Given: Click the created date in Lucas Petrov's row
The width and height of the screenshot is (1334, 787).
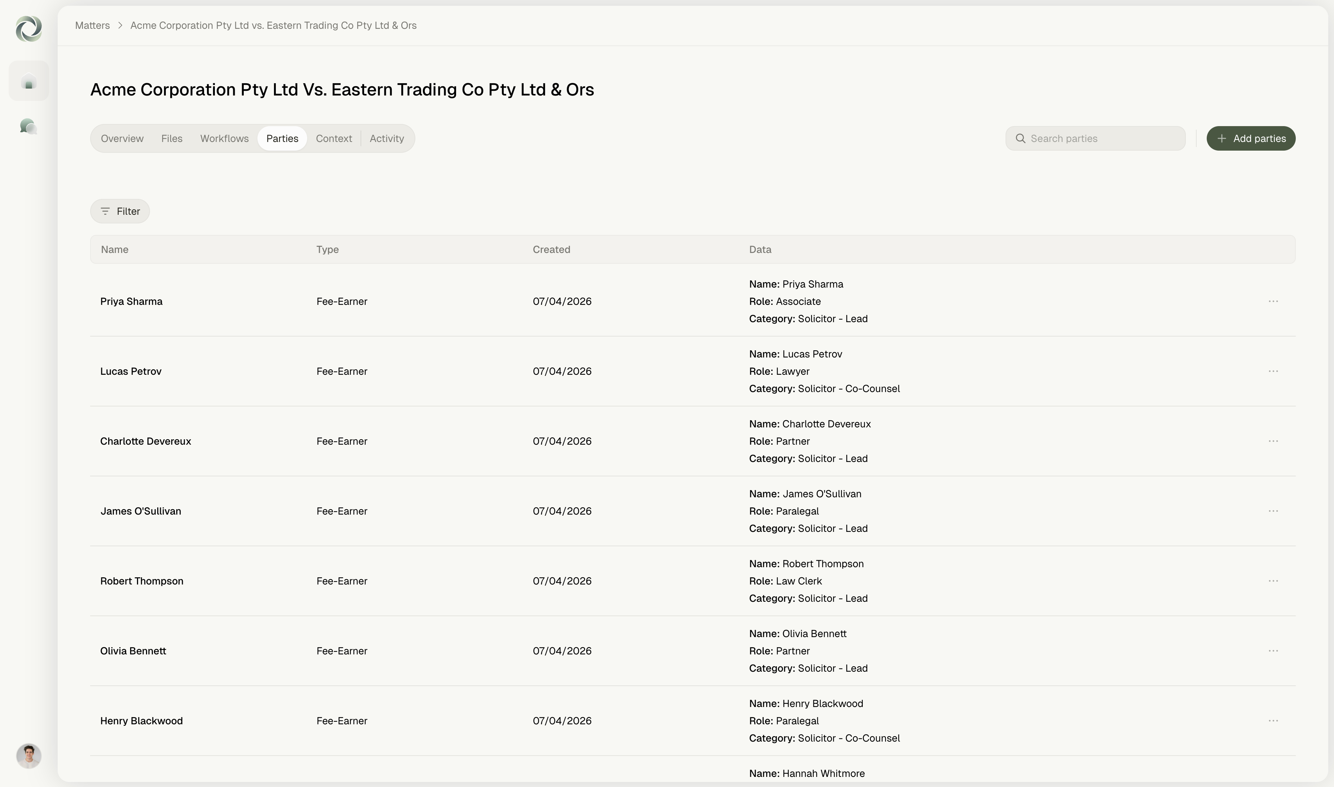Looking at the screenshot, I should click(562, 371).
